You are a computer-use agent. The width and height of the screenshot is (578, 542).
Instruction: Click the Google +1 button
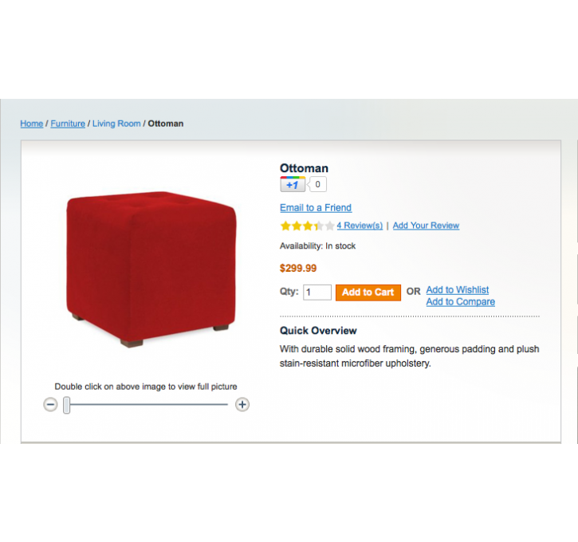pos(293,184)
